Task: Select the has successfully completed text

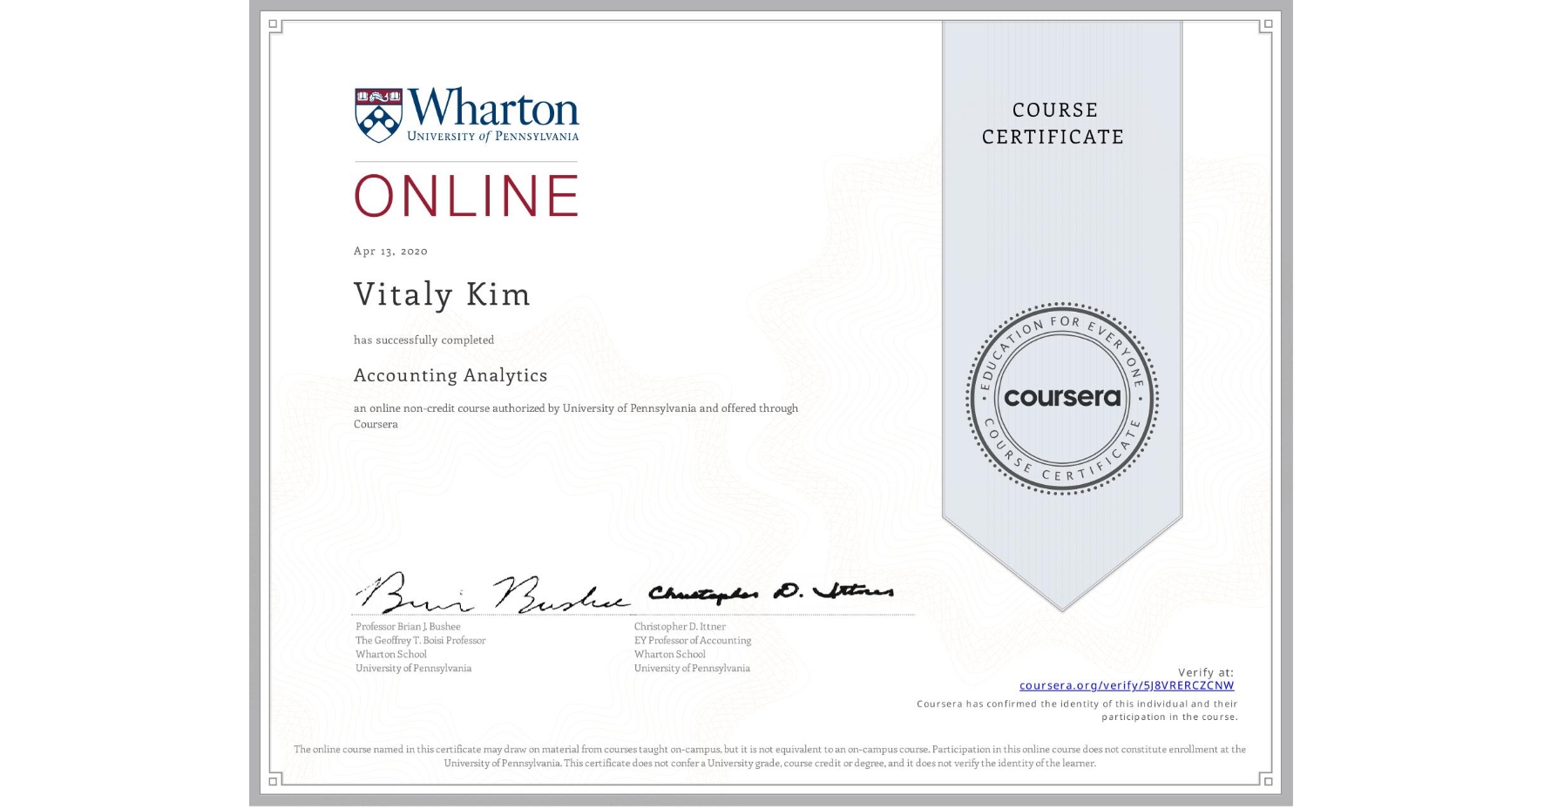Action: tap(423, 340)
